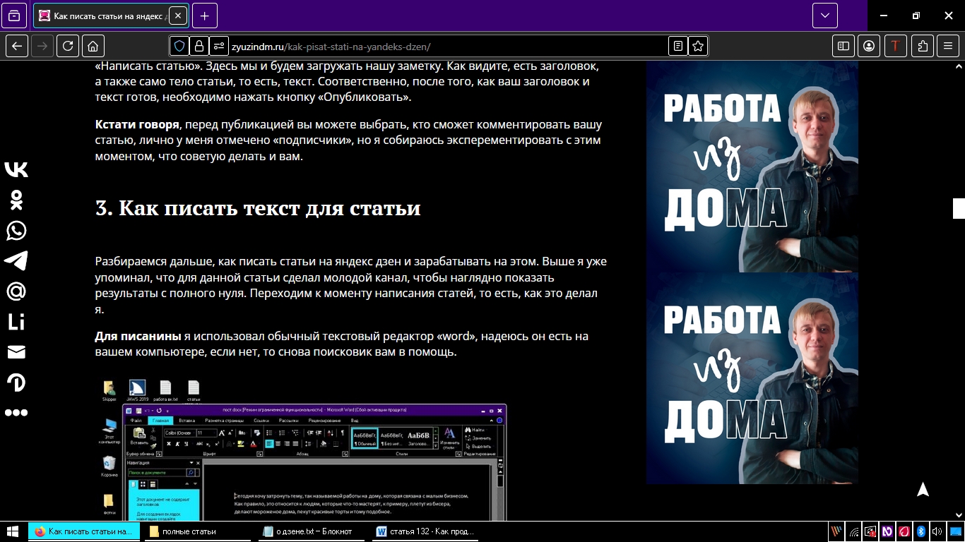
Task: Focus the address bar URL field
Action: (438, 46)
